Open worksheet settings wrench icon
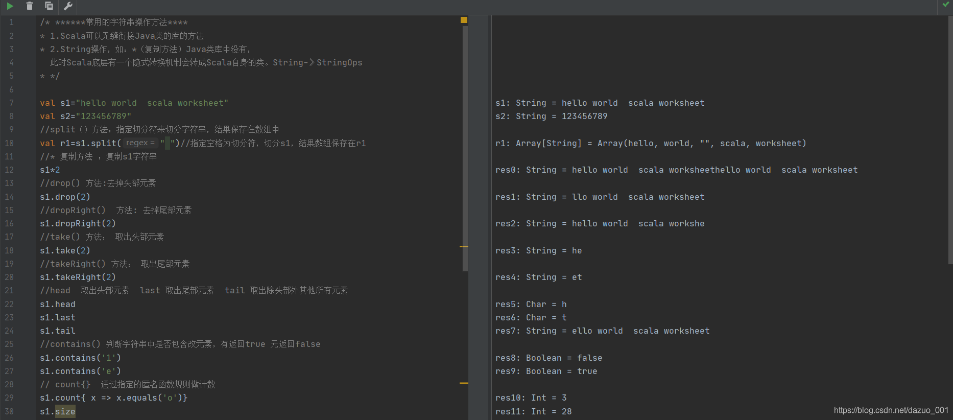The height and width of the screenshot is (420, 953). pos(68,6)
